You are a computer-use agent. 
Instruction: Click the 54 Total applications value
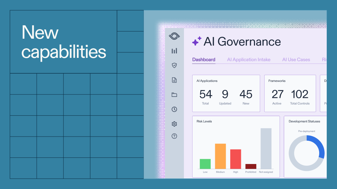[206, 94]
